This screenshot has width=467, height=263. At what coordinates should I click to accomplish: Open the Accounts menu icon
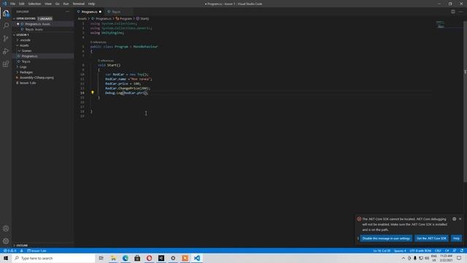coord(6,229)
